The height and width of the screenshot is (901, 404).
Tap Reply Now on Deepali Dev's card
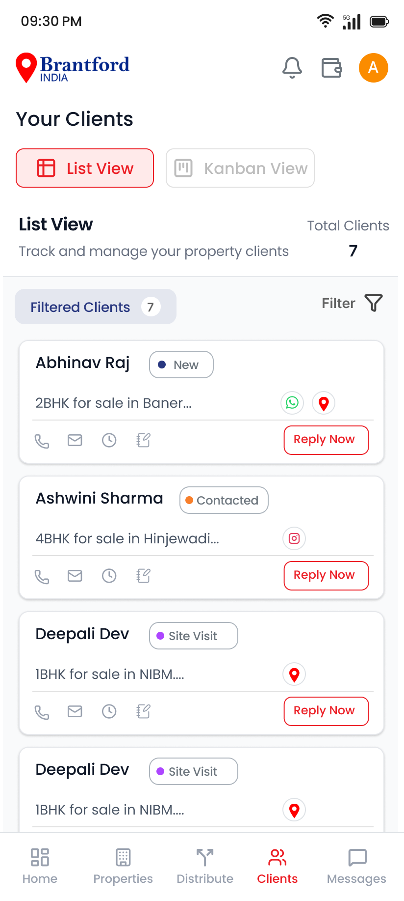pos(326,711)
